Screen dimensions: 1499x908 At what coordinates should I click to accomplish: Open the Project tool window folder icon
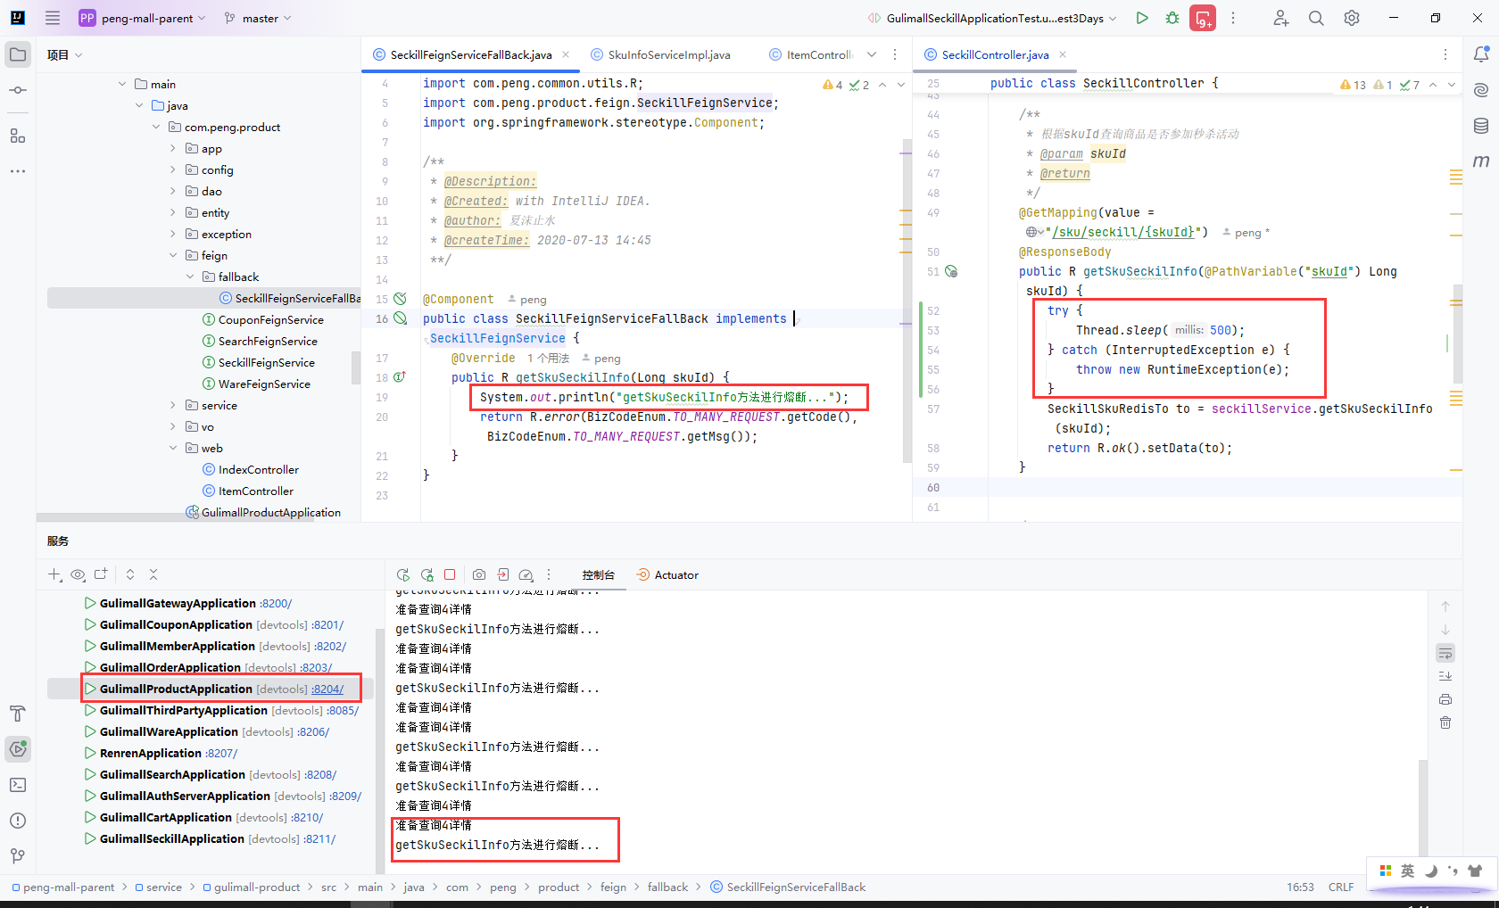[18, 54]
